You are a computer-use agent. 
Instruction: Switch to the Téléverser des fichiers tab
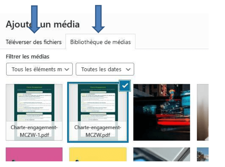click(33, 42)
